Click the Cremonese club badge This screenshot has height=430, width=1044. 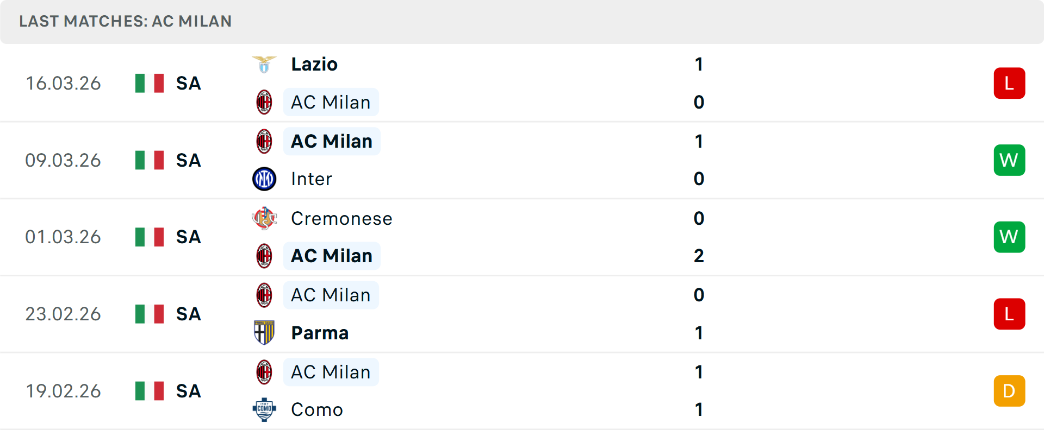pos(264,218)
